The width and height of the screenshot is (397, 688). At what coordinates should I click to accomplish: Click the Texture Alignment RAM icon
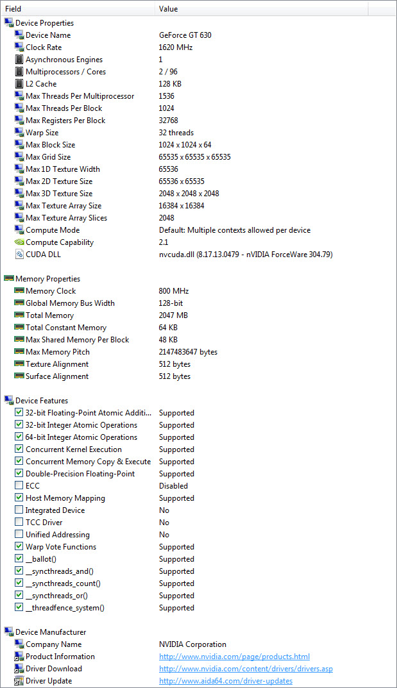click(x=19, y=364)
